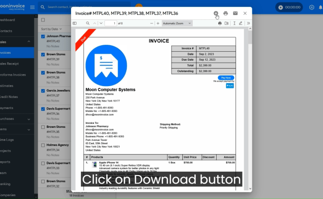Click the dhruv@mooninvoice.com email under Moon Computer Systems
This screenshot has height=199, width=323.
pos(99,114)
